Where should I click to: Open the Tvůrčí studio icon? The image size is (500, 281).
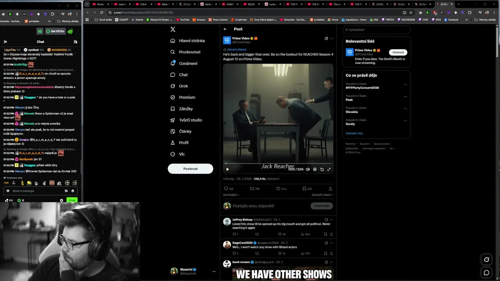pyautogui.click(x=173, y=120)
